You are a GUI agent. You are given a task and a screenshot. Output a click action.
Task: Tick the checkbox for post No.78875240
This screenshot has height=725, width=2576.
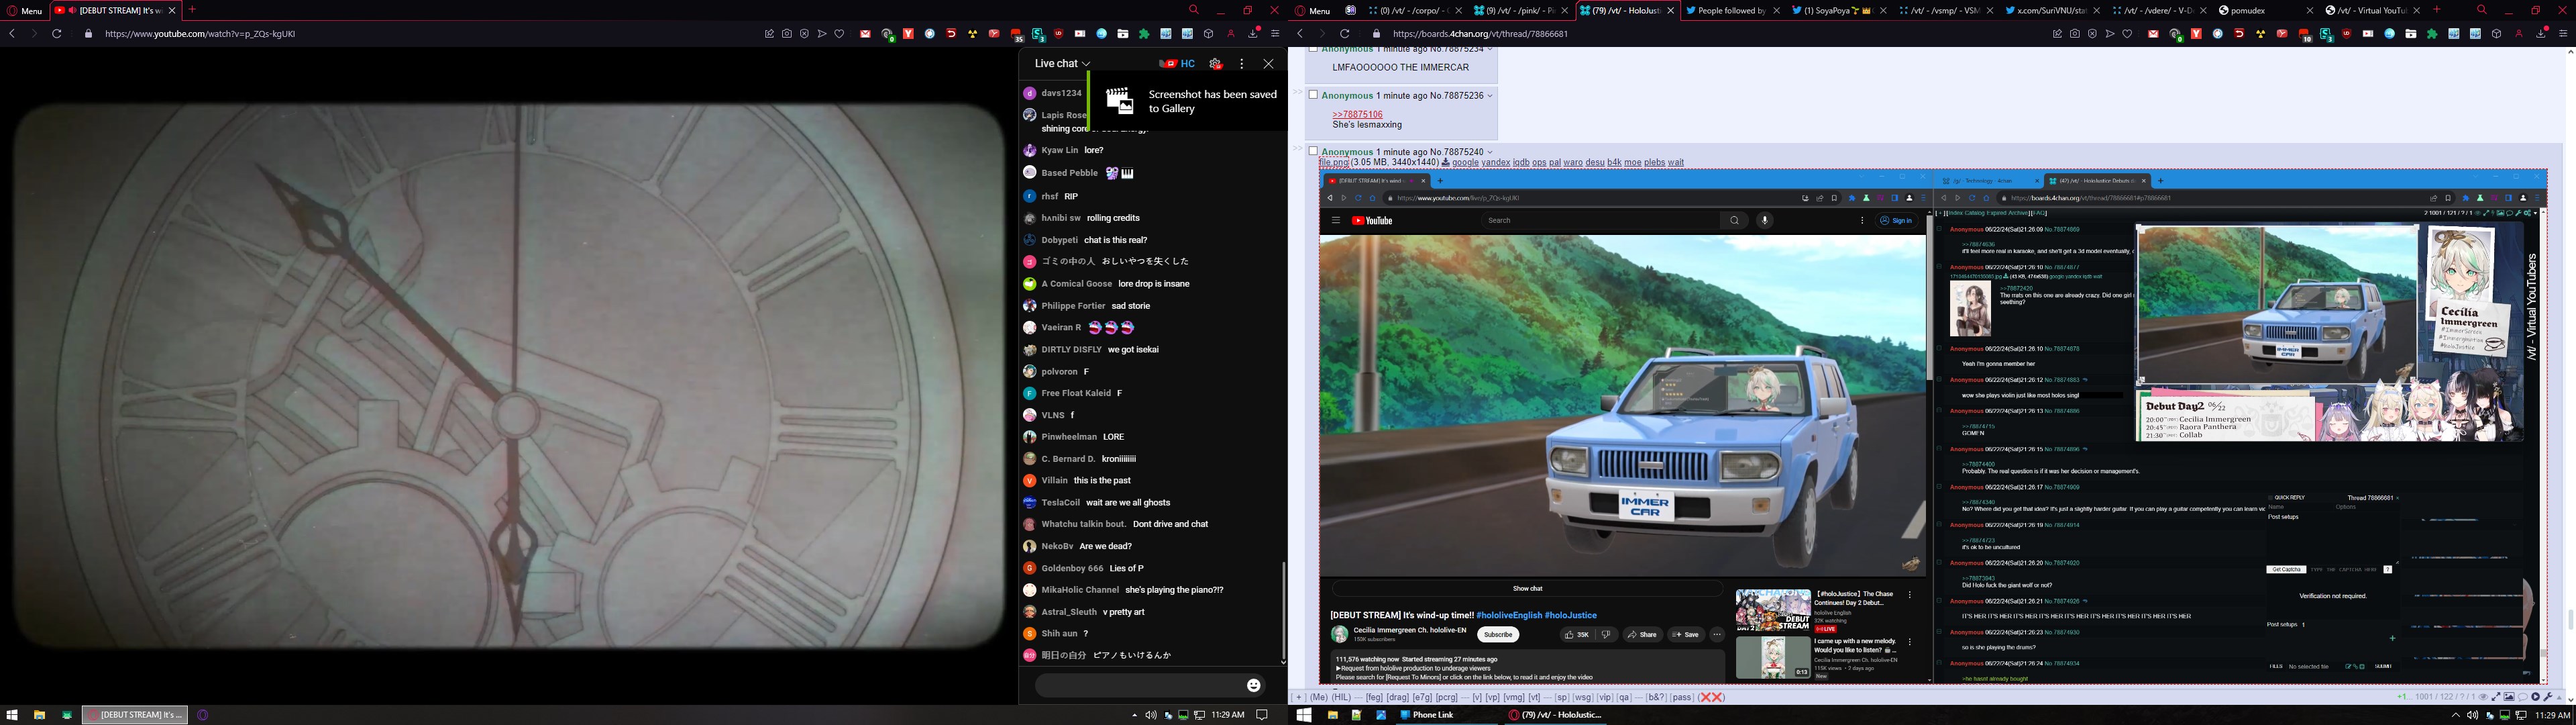[1313, 151]
